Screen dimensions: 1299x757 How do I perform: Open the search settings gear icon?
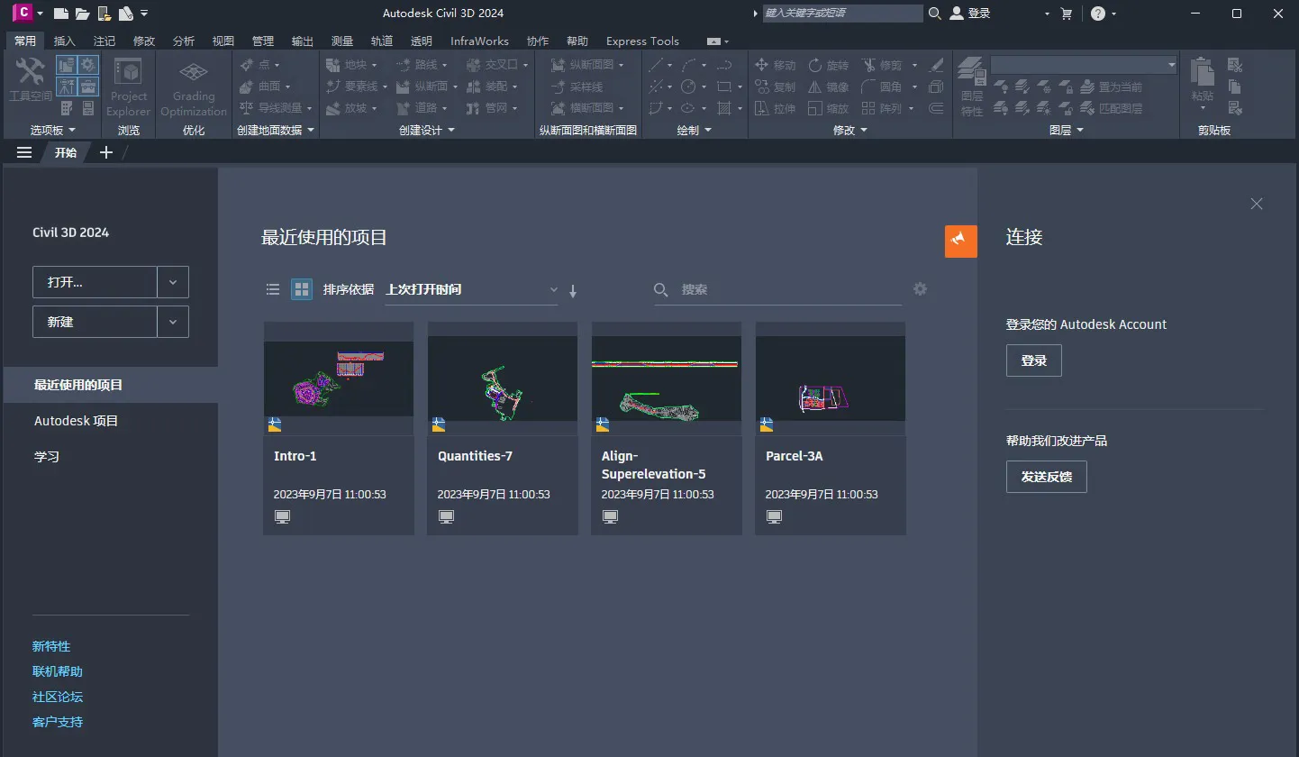click(920, 289)
